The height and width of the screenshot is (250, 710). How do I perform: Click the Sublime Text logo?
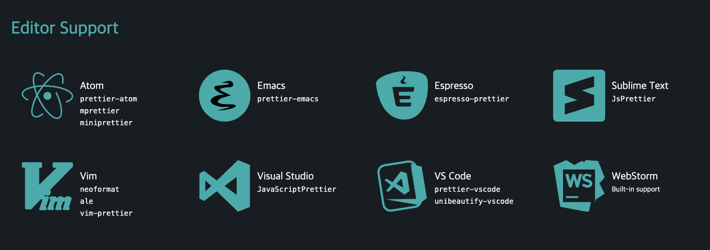point(579,96)
